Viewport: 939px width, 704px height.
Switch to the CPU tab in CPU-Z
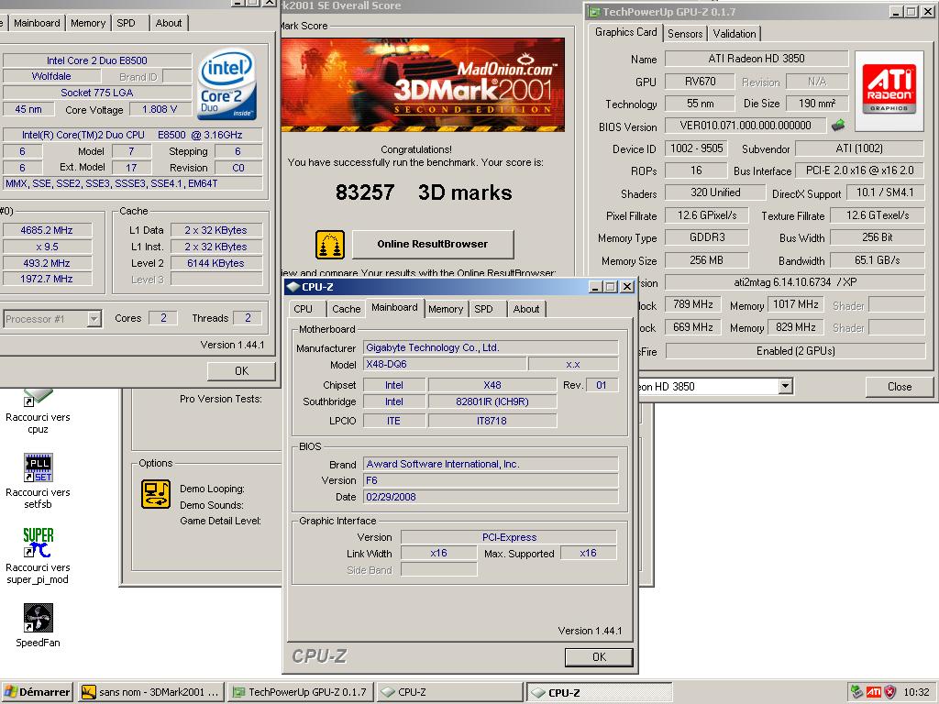pos(303,309)
